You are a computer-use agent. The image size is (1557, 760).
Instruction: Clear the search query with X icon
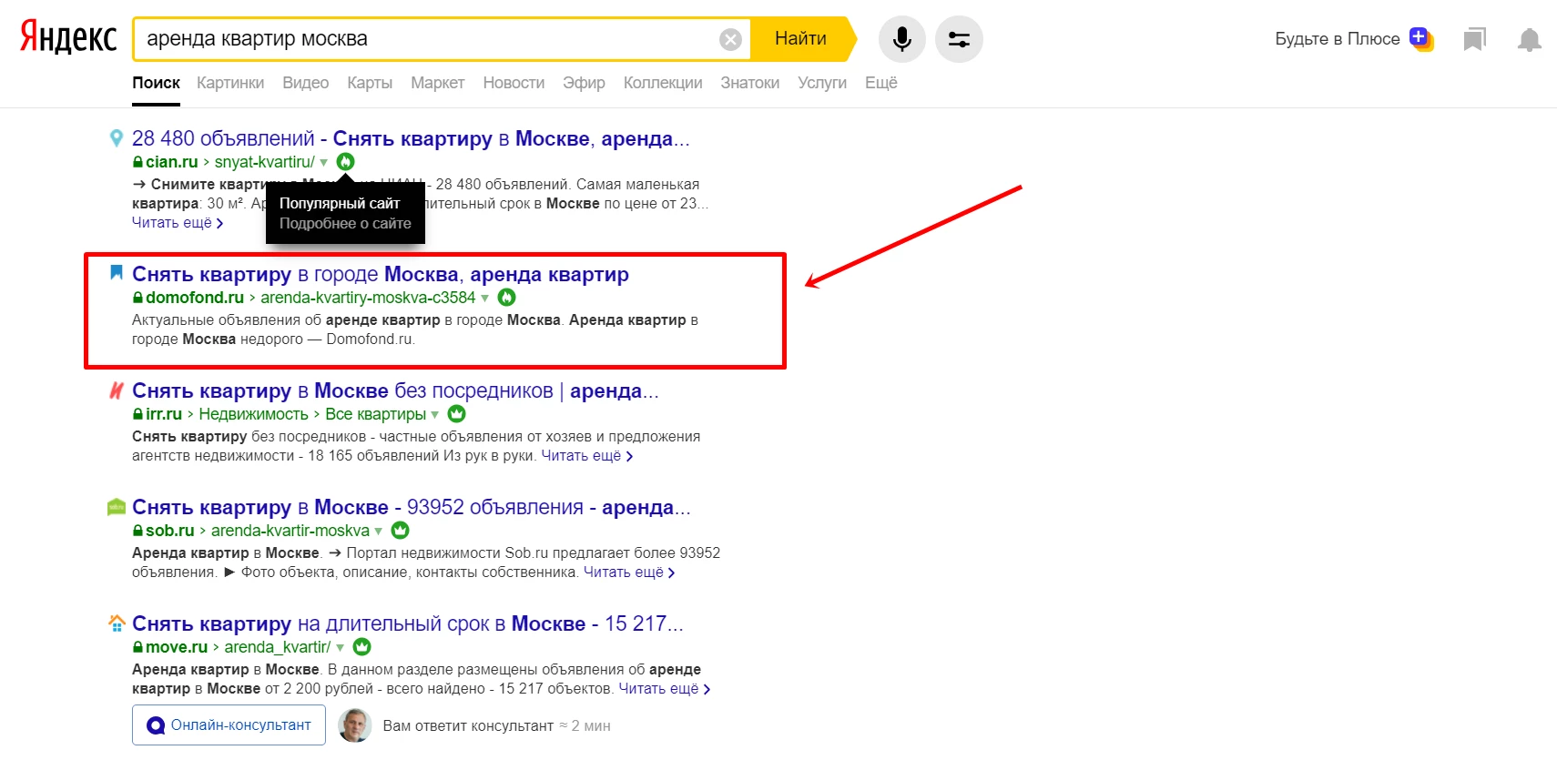point(730,39)
